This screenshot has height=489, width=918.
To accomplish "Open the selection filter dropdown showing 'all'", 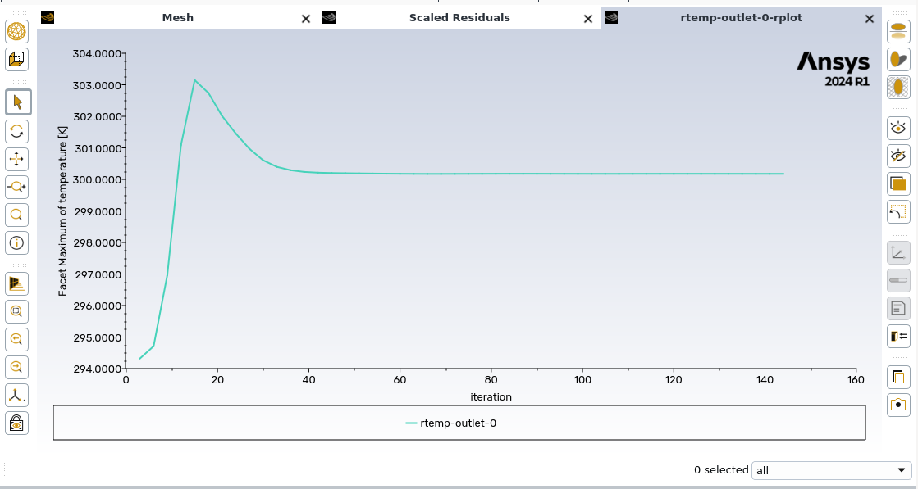I will (x=831, y=470).
